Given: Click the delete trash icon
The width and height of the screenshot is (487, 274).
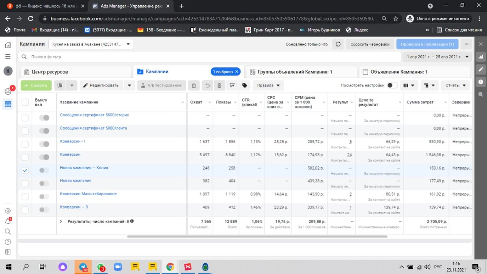Looking at the screenshot, I should click(x=220, y=85).
